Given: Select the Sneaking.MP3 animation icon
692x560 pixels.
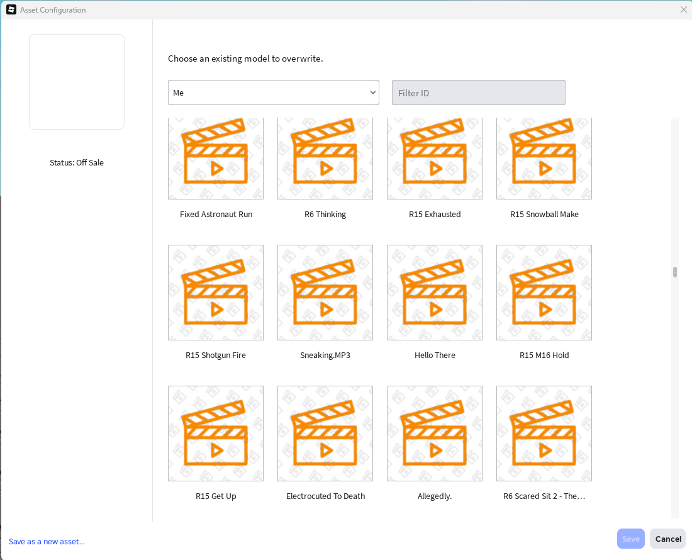Looking at the screenshot, I should point(325,293).
